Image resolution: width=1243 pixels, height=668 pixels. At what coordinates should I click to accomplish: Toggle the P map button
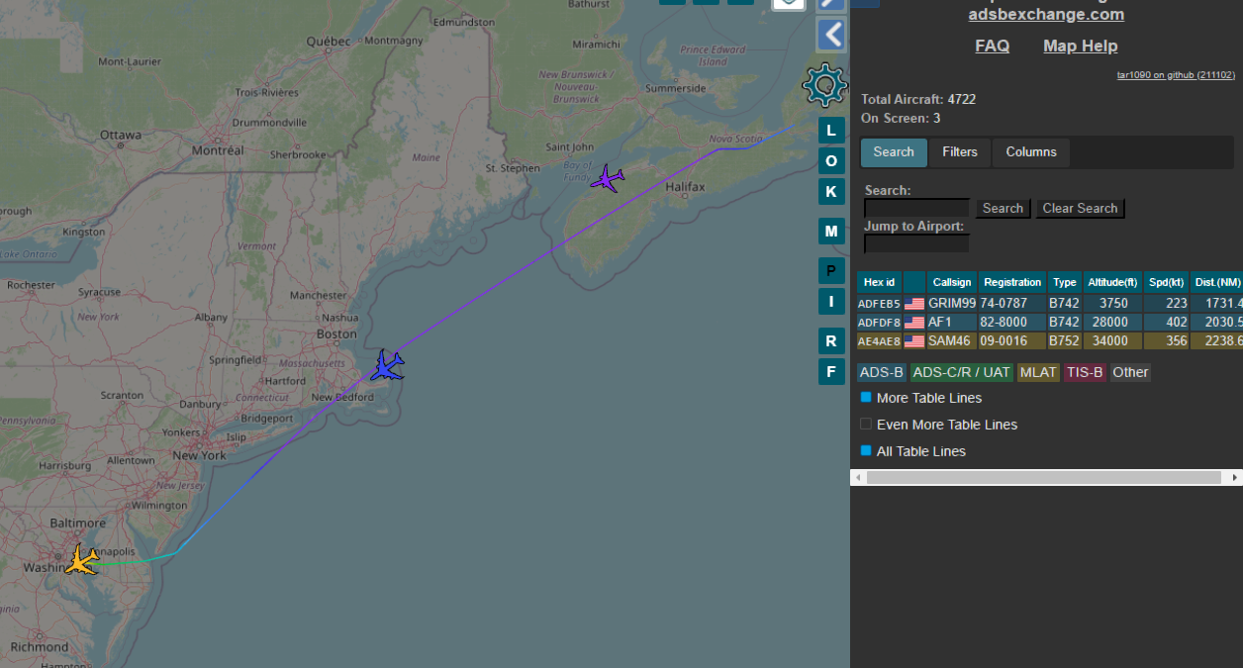click(x=831, y=271)
